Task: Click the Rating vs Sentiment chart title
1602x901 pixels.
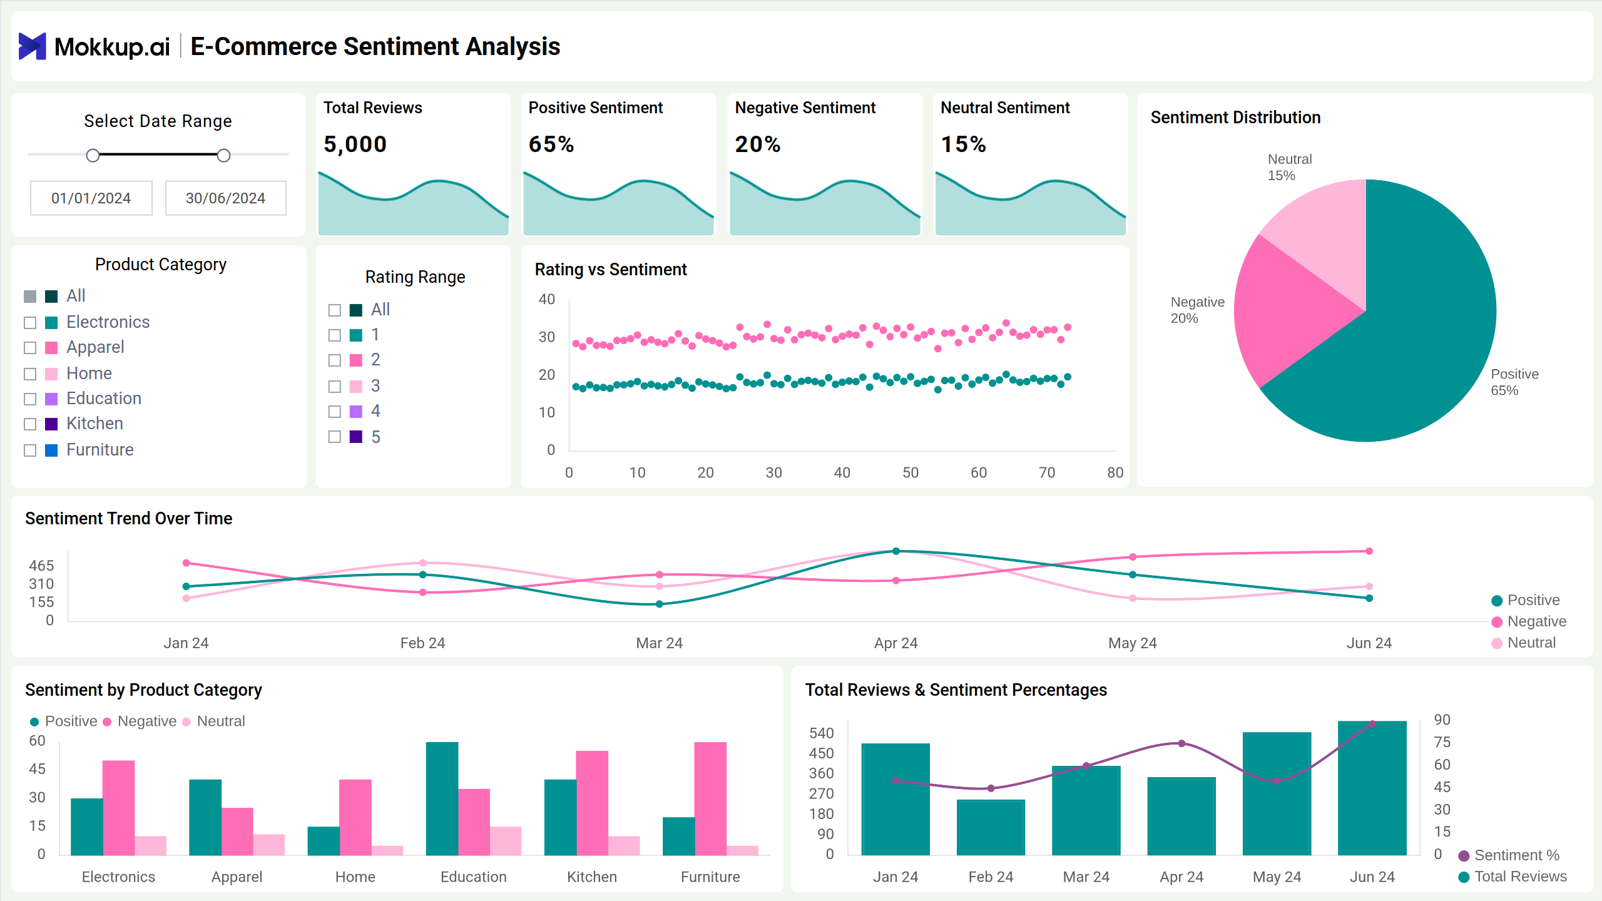Action: click(x=611, y=270)
